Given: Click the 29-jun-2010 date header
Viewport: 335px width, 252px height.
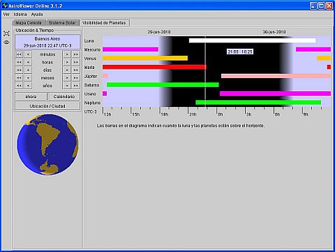Looking at the screenshot, I should [x=159, y=32].
